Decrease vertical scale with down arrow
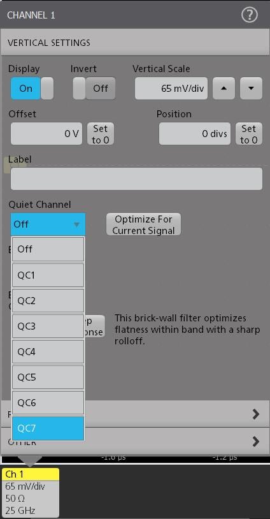This screenshot has height=519, width=270. pos(251,89)
